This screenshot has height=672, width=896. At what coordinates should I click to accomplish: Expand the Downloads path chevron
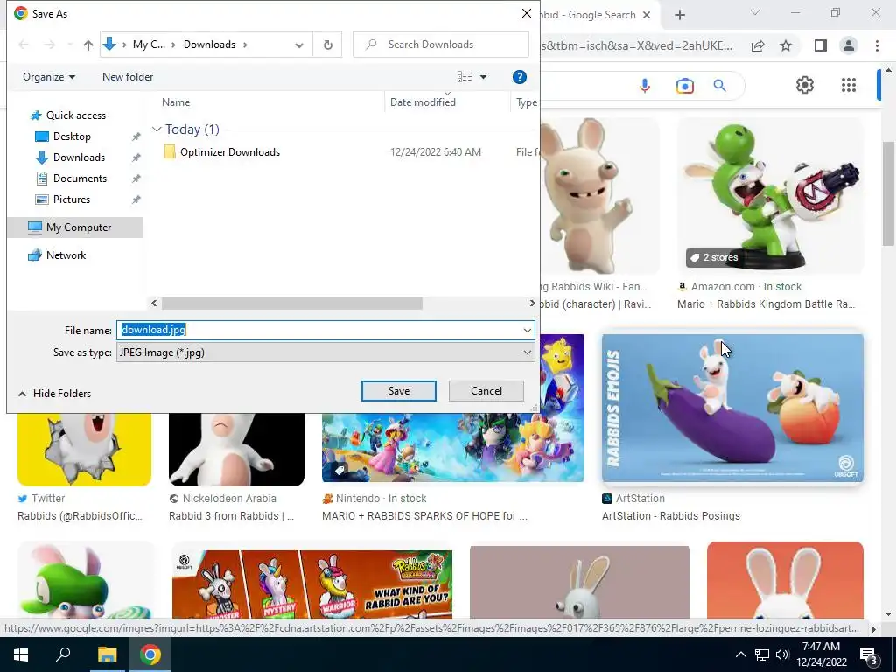click(245, 45)
